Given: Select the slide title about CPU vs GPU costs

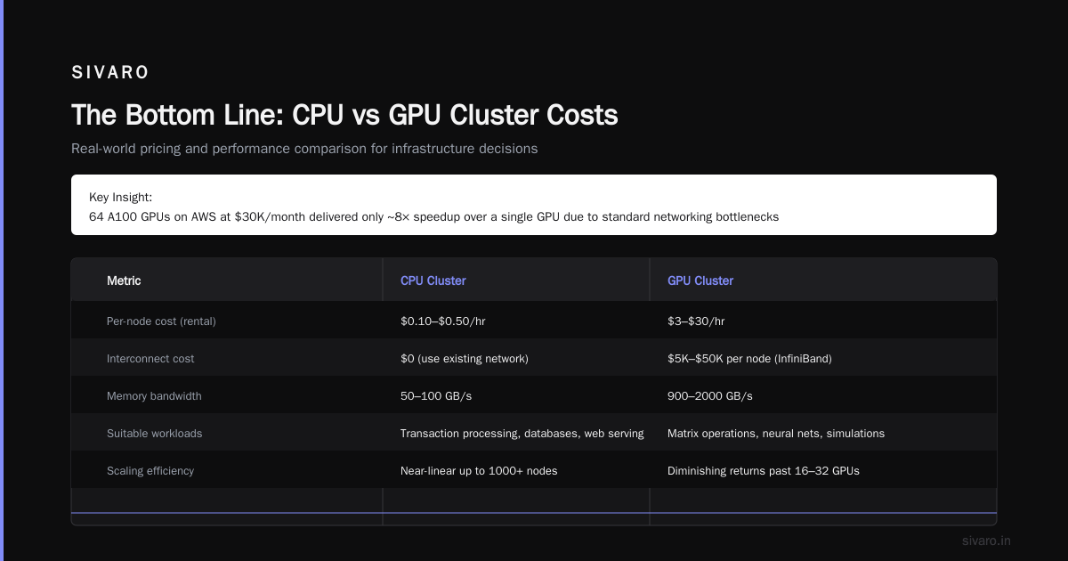Looking at the screenshot, I should (x=344, y=115).
